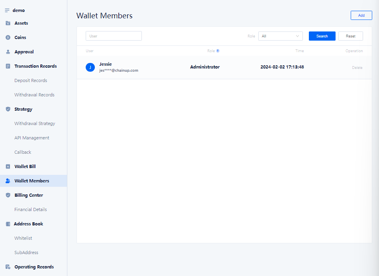379x276 pixels.
Task: Open Assets via its folder icon
Action: (8, 23)
